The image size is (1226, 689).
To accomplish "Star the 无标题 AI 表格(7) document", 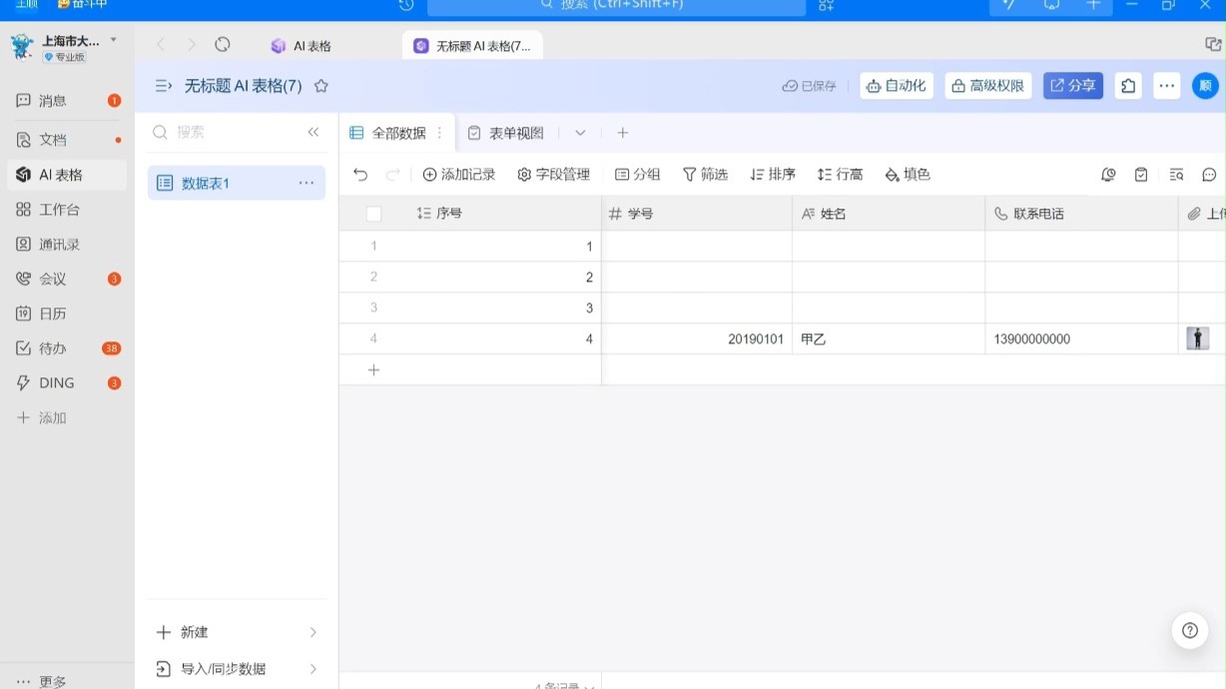I will click(320, 86).
